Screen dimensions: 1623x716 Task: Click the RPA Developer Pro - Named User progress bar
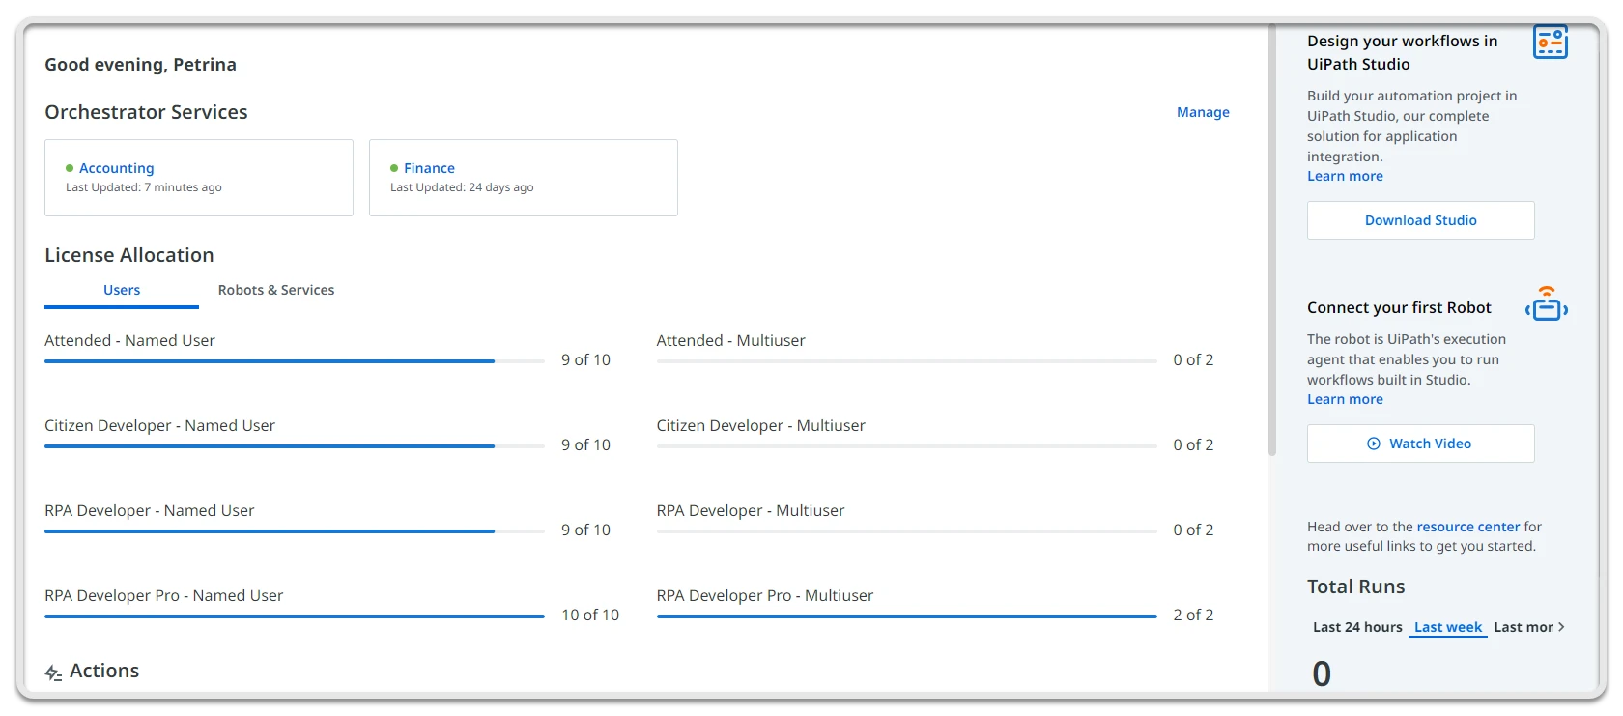295,616
